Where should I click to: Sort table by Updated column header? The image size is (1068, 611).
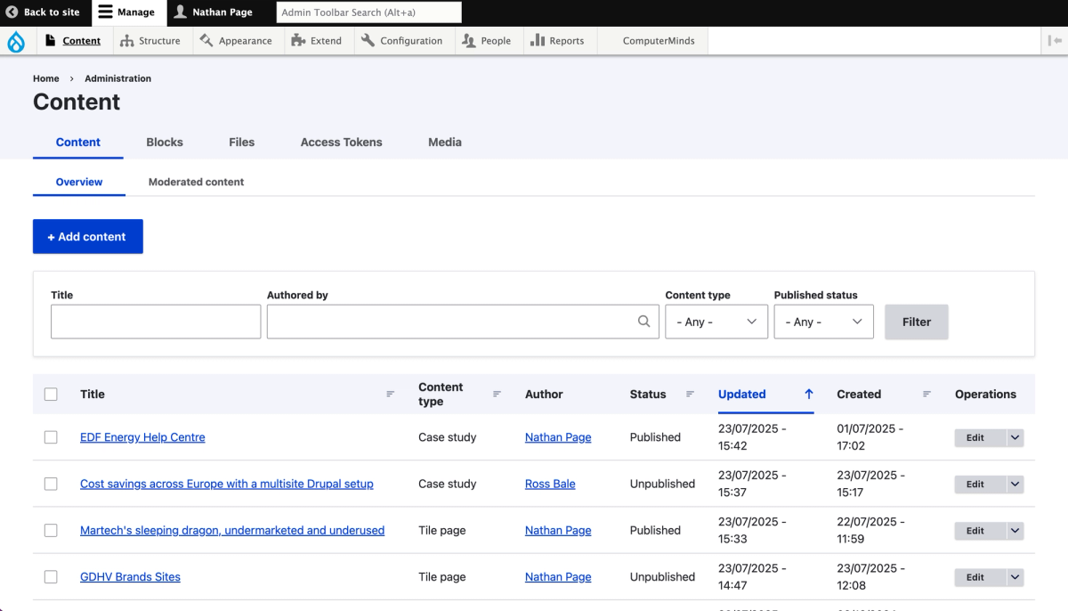[x=742, y=394]
